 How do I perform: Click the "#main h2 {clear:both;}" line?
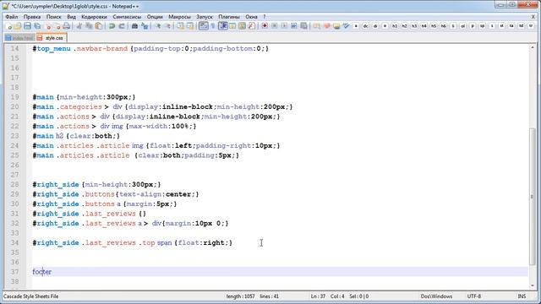[x=76, y=136]
